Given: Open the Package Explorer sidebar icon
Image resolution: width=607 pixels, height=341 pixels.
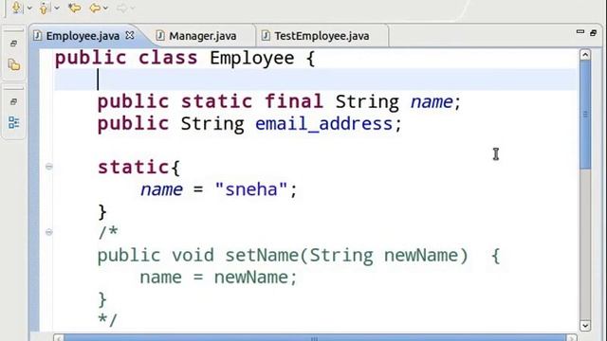Looking at the screenshot, I should pos(14,64).
